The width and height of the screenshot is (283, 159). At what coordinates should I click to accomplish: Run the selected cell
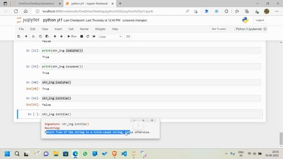(x=72, y=36)
